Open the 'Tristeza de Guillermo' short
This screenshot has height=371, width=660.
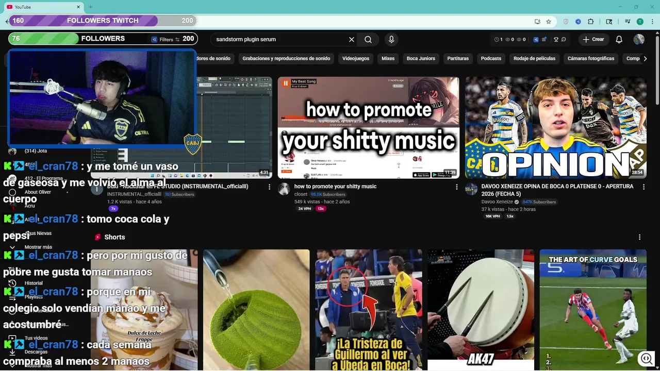(369, 310)
